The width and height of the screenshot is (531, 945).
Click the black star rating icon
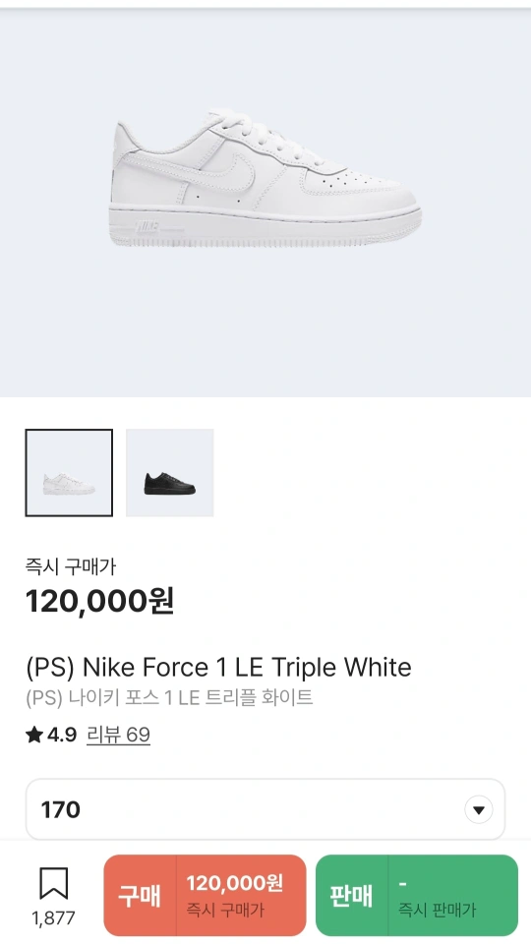click(x=33, y=735)
